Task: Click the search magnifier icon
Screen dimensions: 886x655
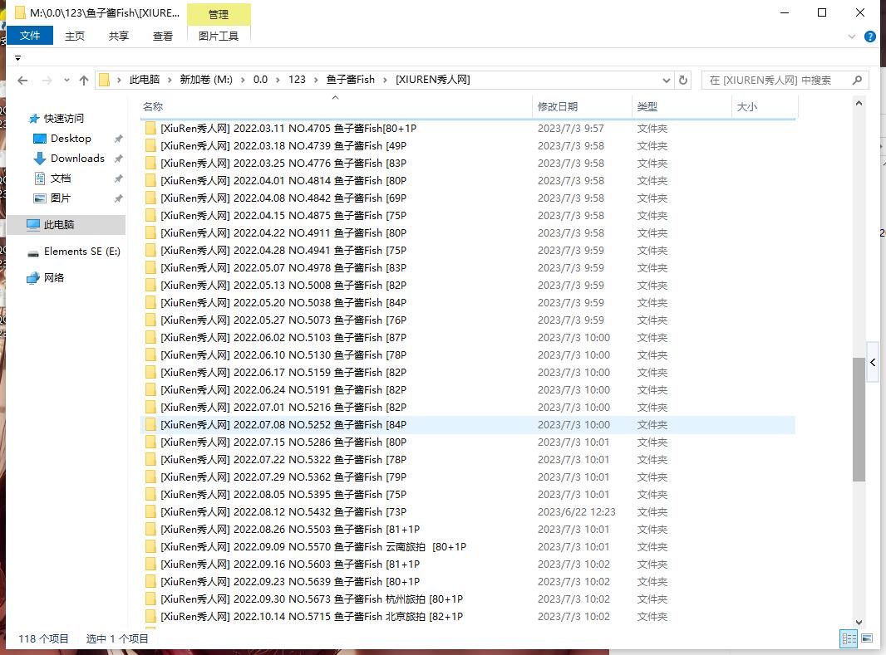Action: [857, 81]
